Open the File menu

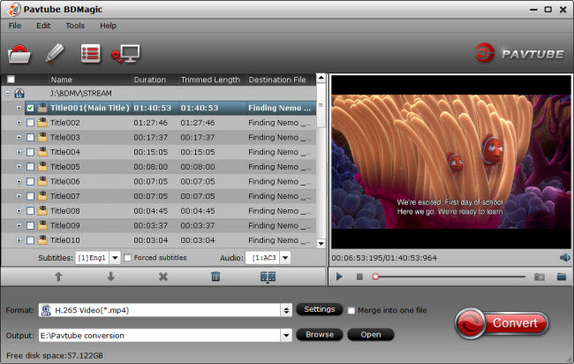point(15,26)
